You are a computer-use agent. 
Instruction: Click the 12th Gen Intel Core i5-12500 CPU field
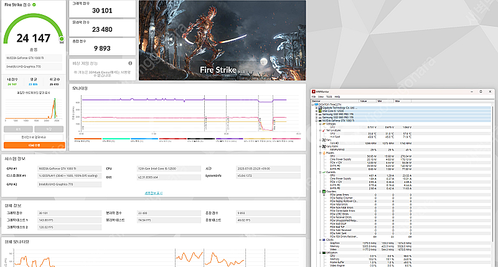[x=169, y=169]
